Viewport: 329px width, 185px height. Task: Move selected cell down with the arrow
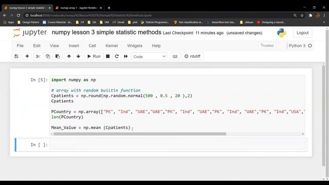point(78,57)
